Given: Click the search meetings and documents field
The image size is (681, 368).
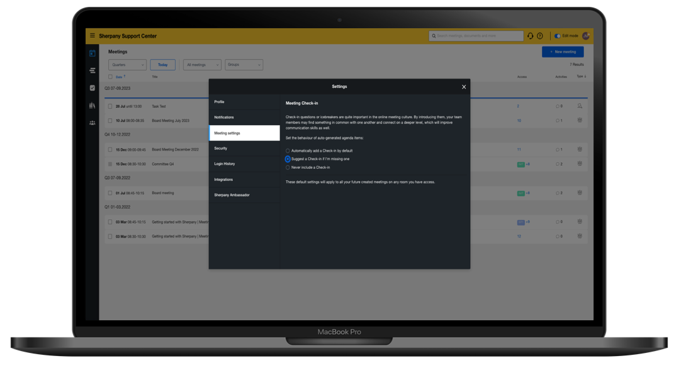Looking at the screenshot, I should click(x=476, y=36).
